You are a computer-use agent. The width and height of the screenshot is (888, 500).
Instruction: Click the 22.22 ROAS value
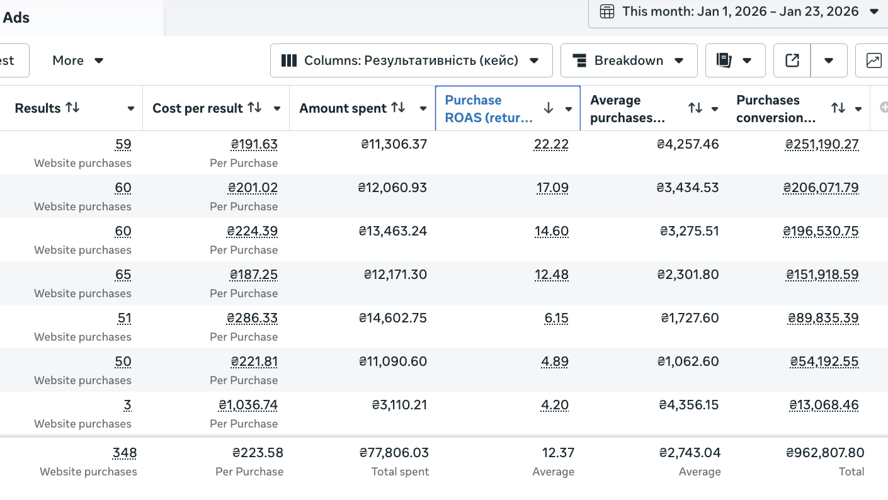(x=551, y=144)
